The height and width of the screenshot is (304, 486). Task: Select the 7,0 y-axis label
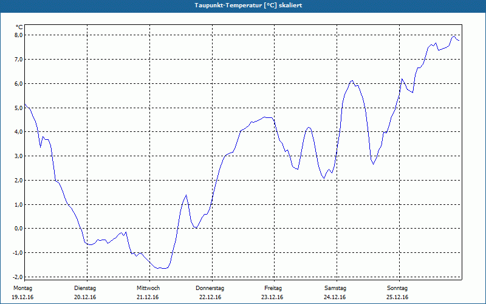[x=19, y=59]
